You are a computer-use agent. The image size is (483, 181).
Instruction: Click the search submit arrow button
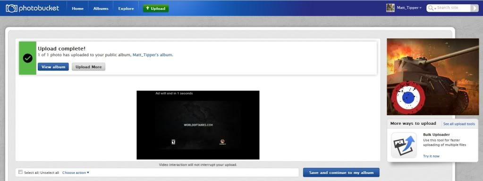pyautogui.click(x=475, y=8)
